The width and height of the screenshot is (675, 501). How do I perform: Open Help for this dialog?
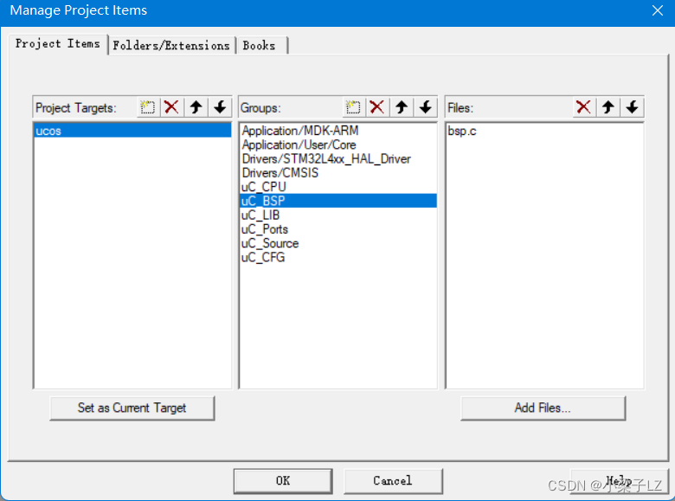pyautogui.click(x=619, y=481)
